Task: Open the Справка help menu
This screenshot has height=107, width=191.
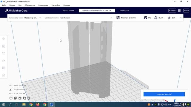Action: [67, 5]
